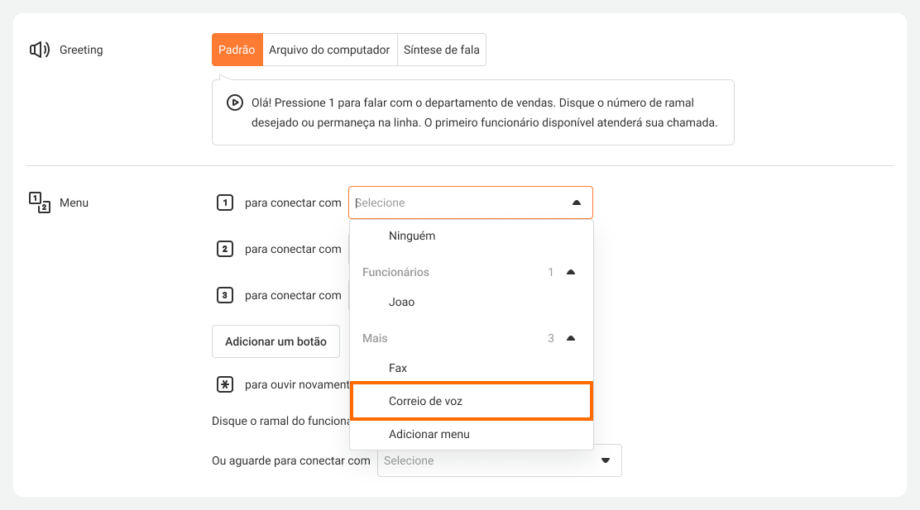The height and width of the screenshot is (510, 920).
Task: Select the Padrão greeting tab
Action: tap(237, 50)
